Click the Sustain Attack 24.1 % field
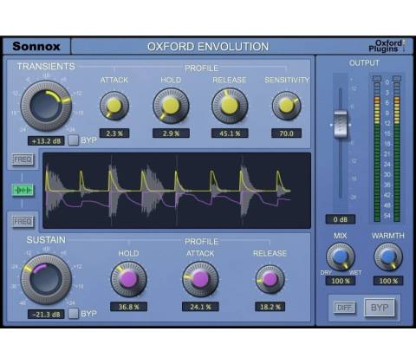The image size is (416, 364). (x=200, y=307)
